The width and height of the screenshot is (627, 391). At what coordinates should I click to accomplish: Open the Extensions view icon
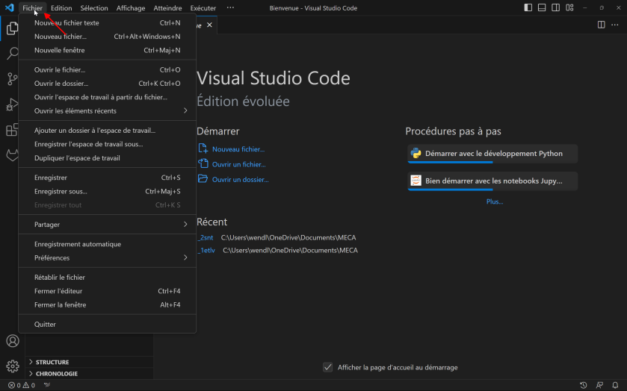coord(13,130)
